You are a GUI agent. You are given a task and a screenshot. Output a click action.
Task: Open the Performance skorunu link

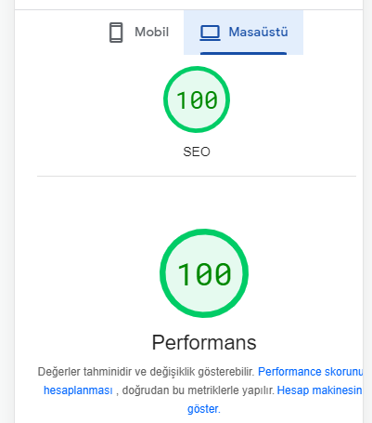pyautogui.click(x=310, y=372)
